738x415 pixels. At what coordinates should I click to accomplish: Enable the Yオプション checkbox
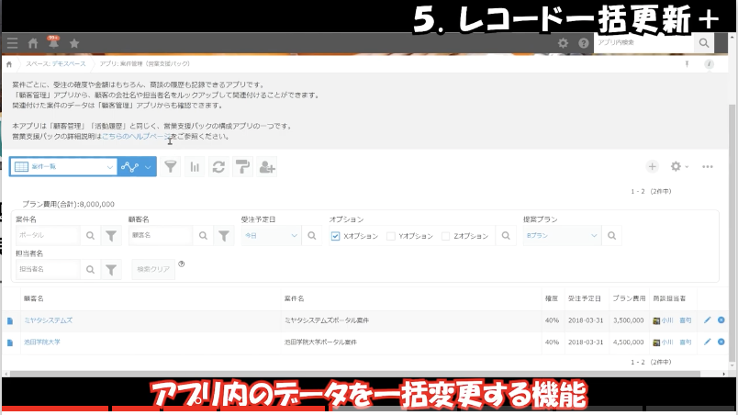click(391, 236)
